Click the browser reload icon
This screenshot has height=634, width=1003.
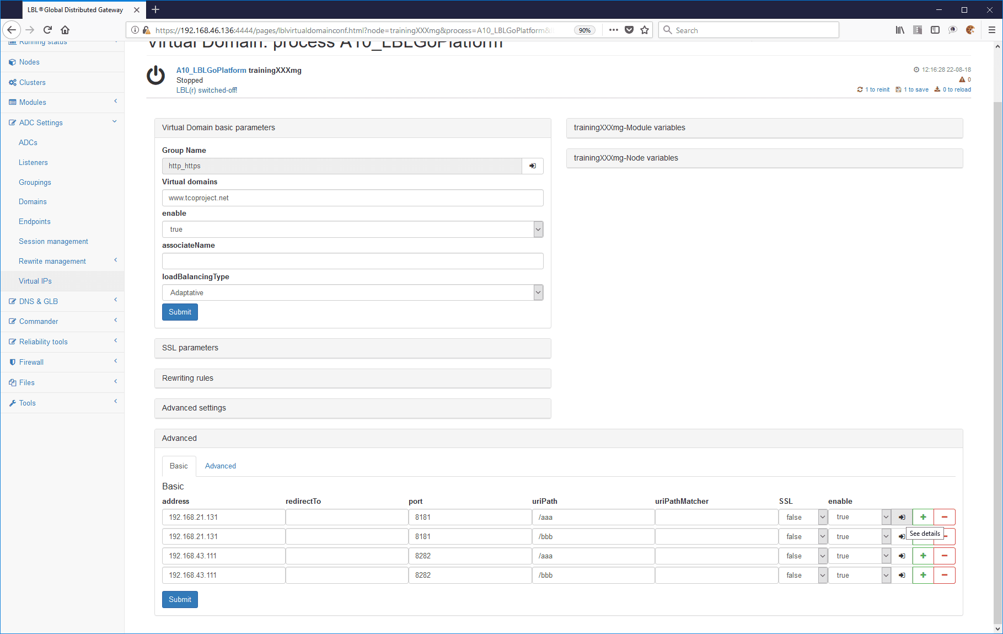47,30
